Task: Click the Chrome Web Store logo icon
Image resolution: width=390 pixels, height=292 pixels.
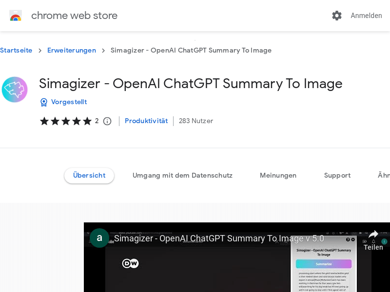Action: pyautogui.click(x=16, y=16)
